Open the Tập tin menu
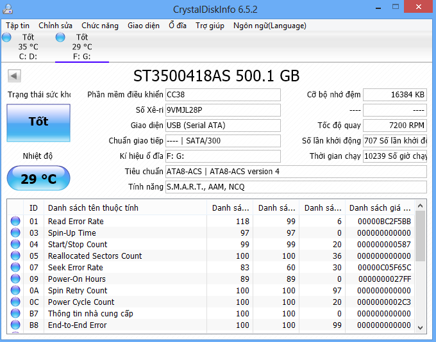The width and height of the screenshot is (436, 342). (x=18, y=26)
